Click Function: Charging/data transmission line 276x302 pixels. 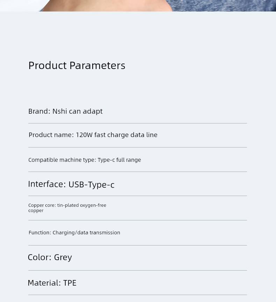point(74,233)
